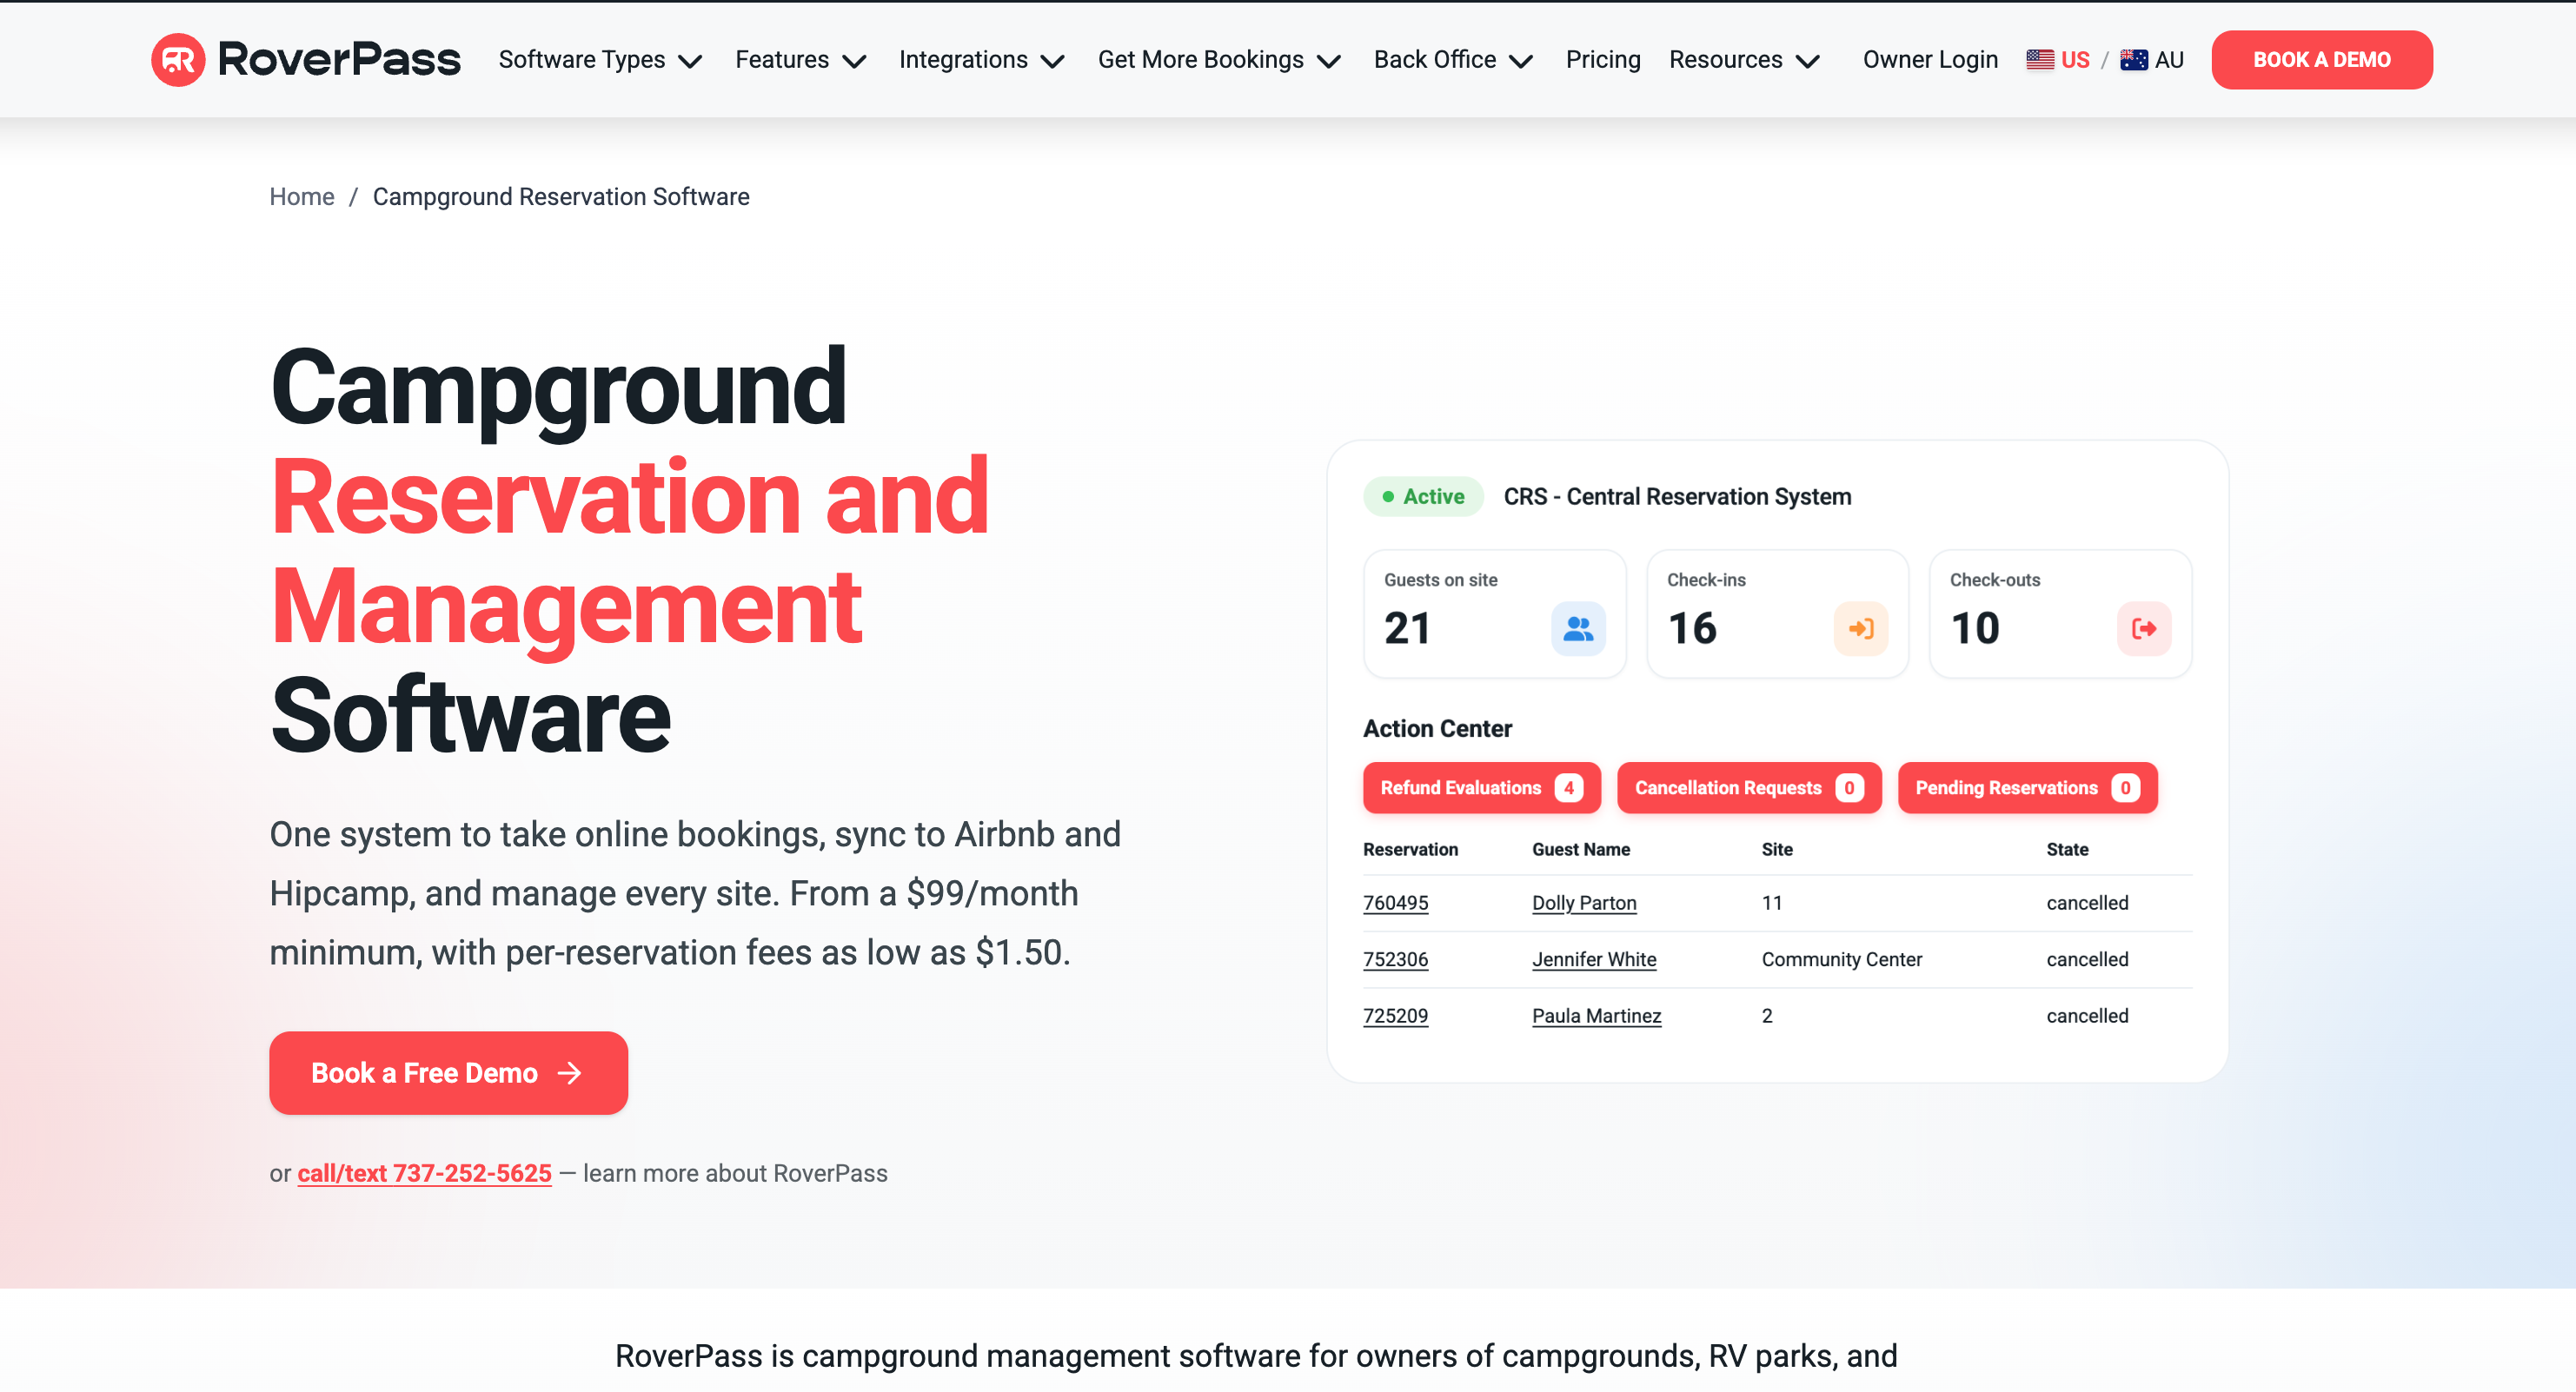Click the Check-ins stat card

coord(1778,614)
